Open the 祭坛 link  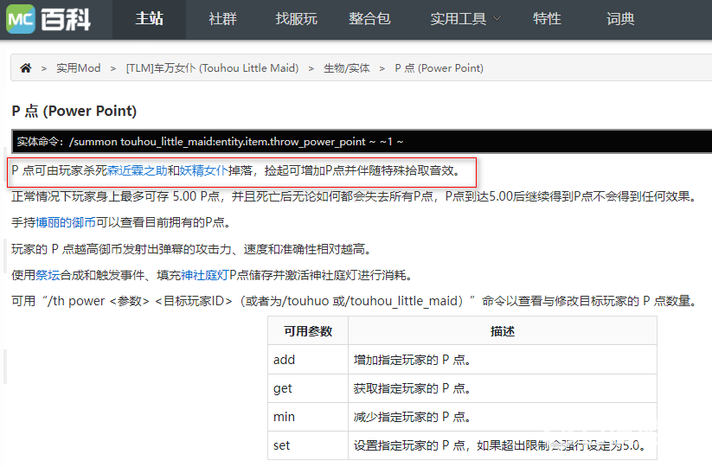(x=48, y=275)
